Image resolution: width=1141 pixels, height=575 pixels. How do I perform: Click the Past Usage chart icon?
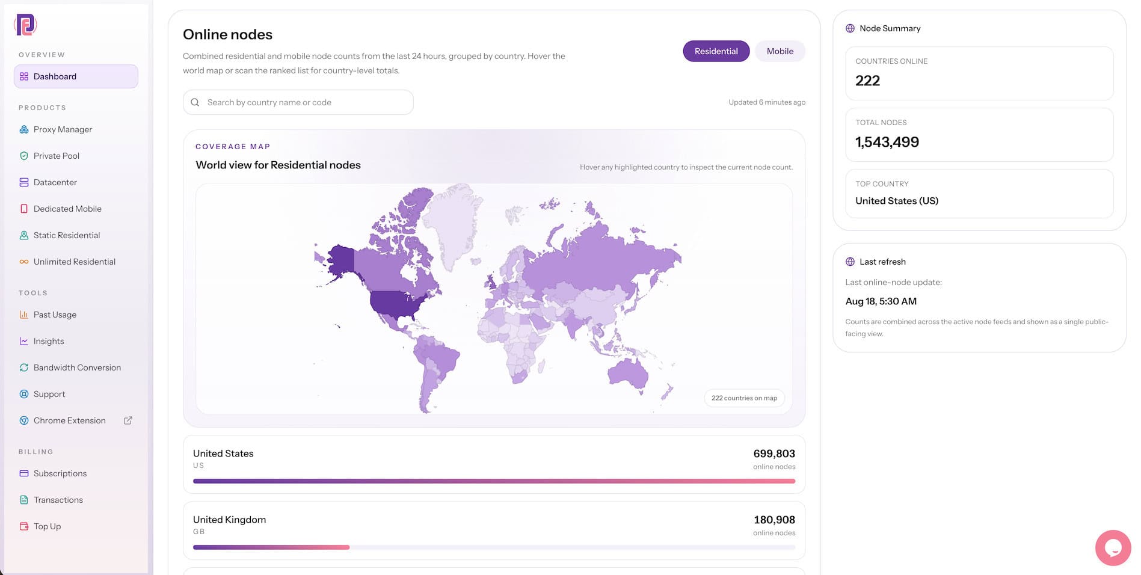[x=24, y=315]
